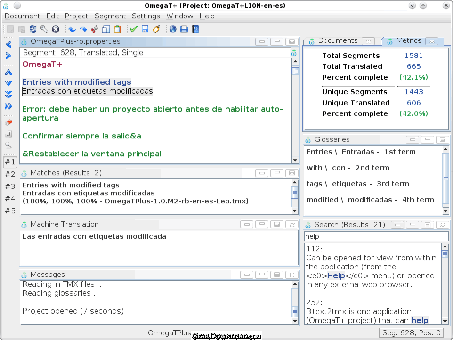Viewport: 453px width, 340px height.
Task: Close the Messages panel
Action: pyautogui.click(x=292, y=275)
